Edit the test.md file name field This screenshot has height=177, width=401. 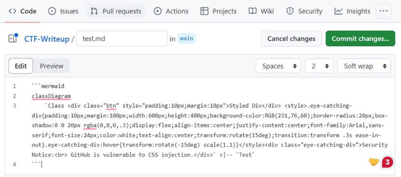coord(122,39)
